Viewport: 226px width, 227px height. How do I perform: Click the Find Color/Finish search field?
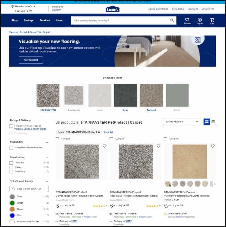click(29, 189)
